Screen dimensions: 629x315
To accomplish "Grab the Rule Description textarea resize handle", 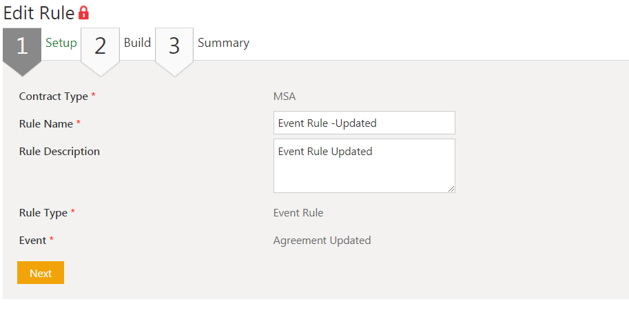I will 451,189.
